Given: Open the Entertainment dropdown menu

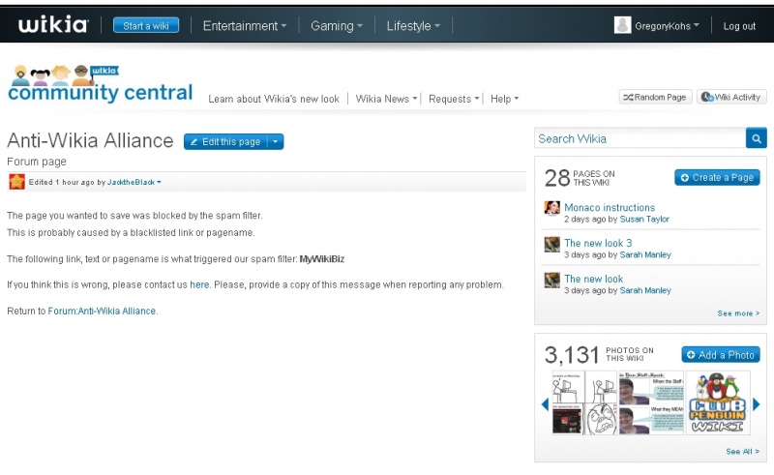Looking at the screenshot, I should [244, 26].
